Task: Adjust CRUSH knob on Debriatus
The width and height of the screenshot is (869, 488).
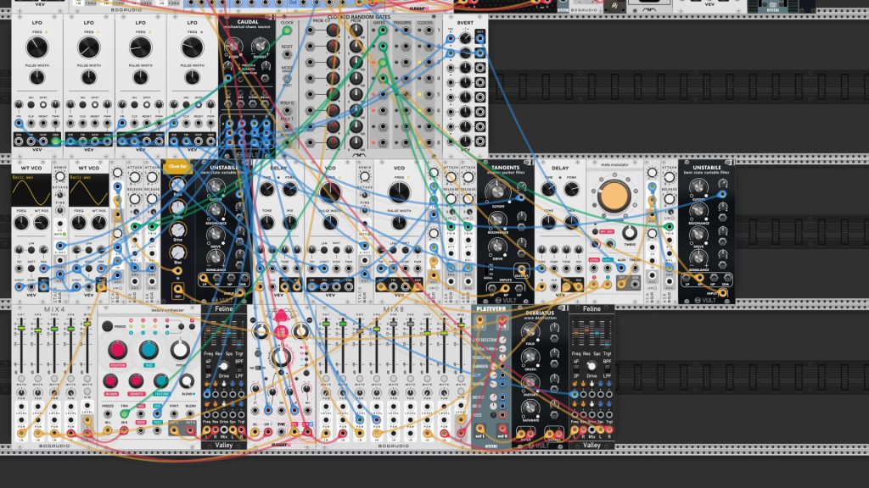Action: tap(530, 357)
